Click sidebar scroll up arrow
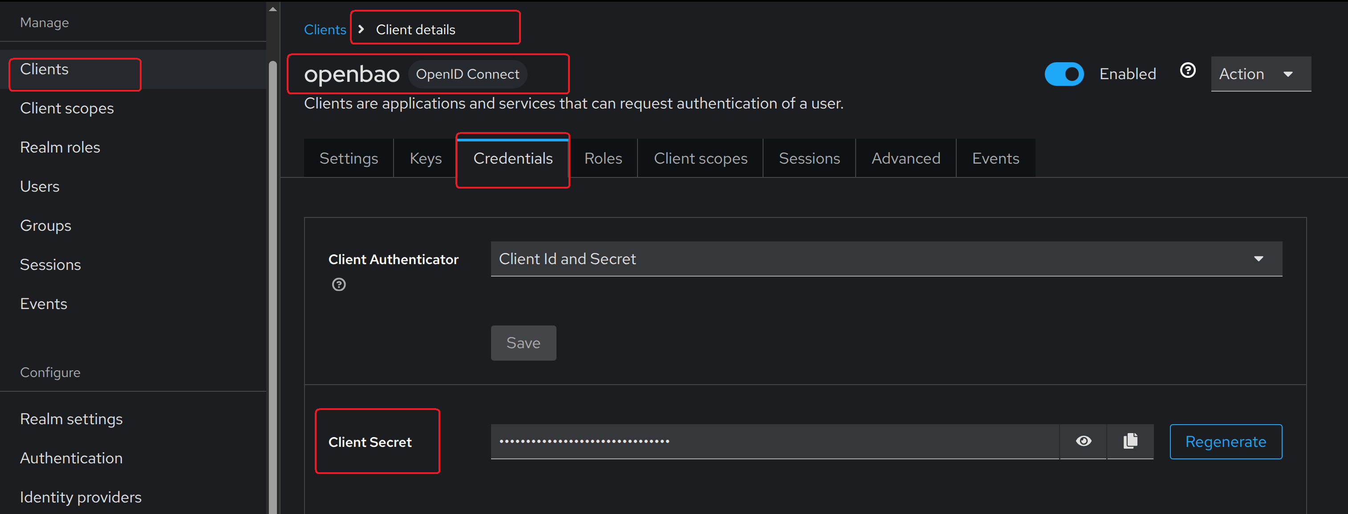 [272, 9]
